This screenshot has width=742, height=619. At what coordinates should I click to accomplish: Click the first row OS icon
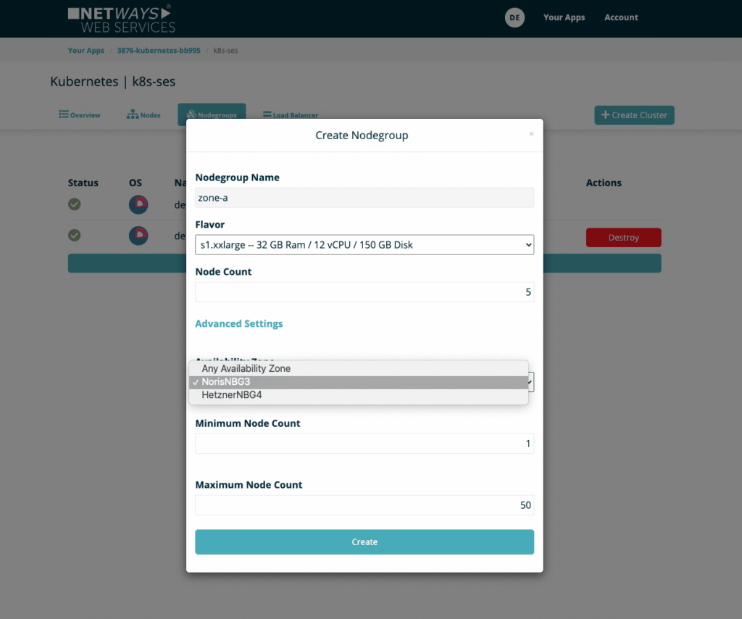pyautogui.click(x=138, y=204)
